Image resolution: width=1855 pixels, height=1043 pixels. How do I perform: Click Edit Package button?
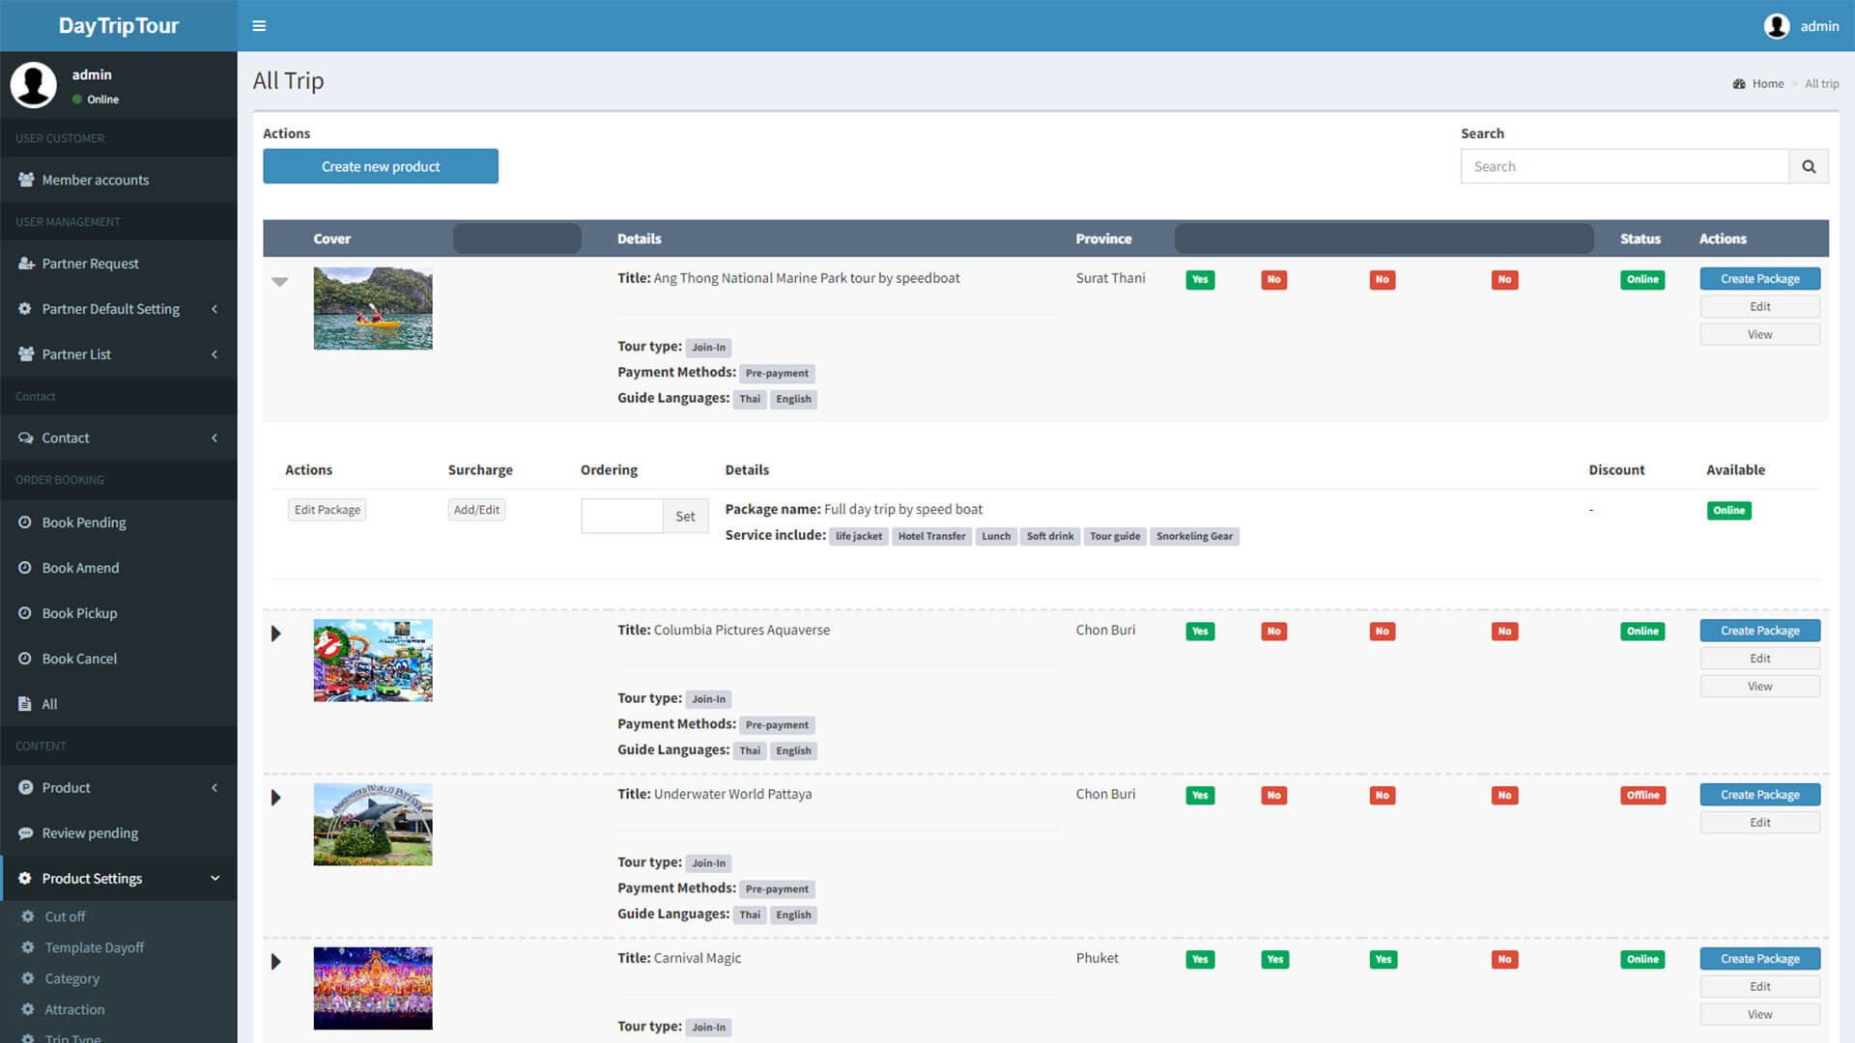click(x=327, y=510)
